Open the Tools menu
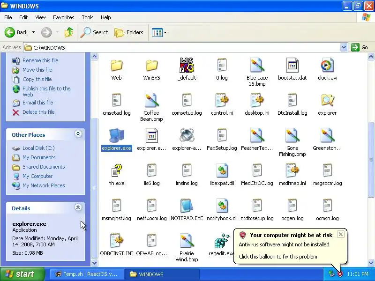The width and height of the screenshot is (375, 281). point(88,17)
